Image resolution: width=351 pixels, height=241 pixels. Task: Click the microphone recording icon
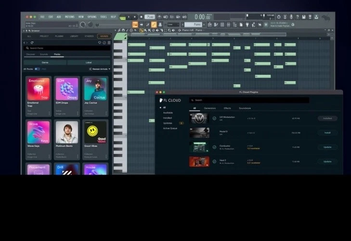click(x=291, y=17)
